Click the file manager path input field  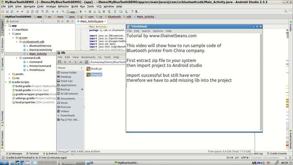coord(108,62)
